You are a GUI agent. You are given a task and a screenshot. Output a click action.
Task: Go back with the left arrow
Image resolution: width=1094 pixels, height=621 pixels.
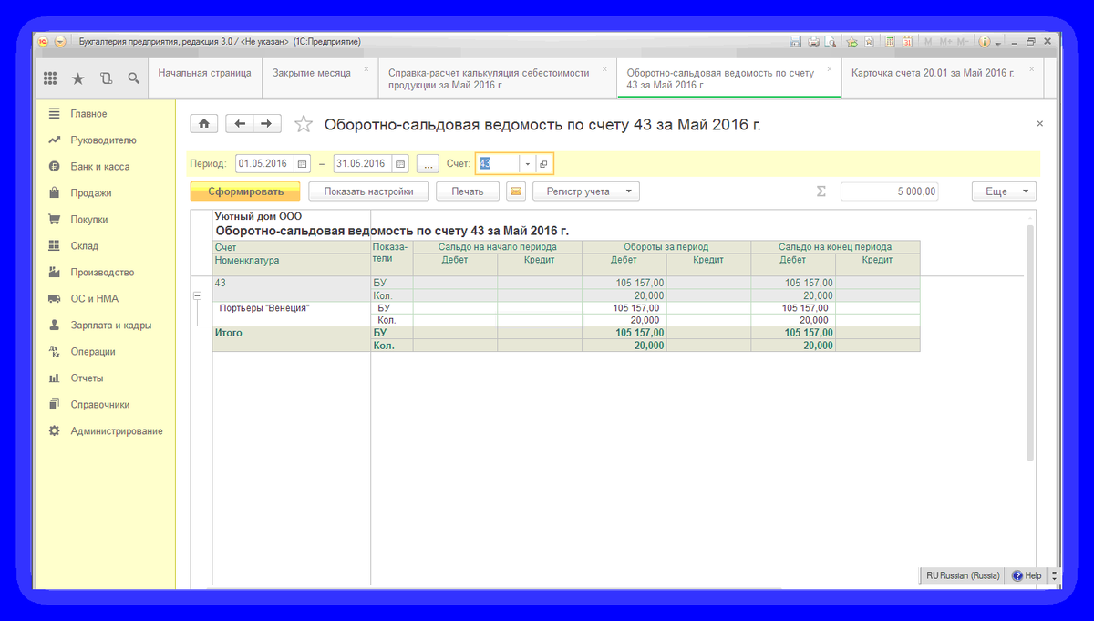pos(240,124)
